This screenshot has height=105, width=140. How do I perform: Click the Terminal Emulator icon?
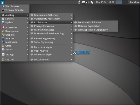3,10
